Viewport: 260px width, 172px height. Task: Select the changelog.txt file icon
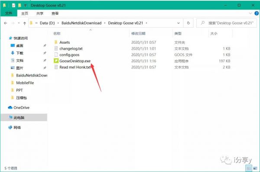56,48
